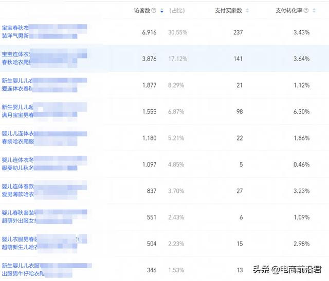This screenshot has width=329, height=281.
Task: Click the conversion rate 3.43%
Action: [x=301, y=32]
